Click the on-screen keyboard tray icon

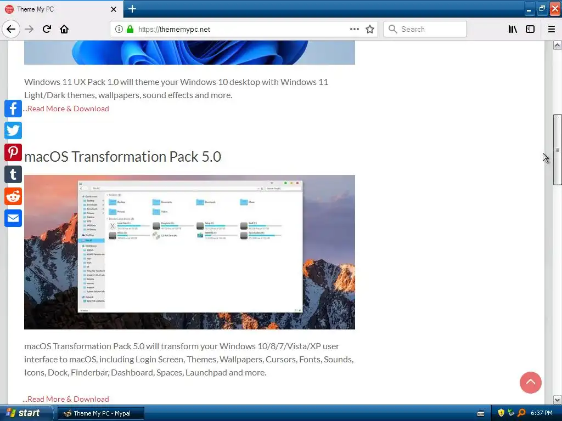(481, 413)
